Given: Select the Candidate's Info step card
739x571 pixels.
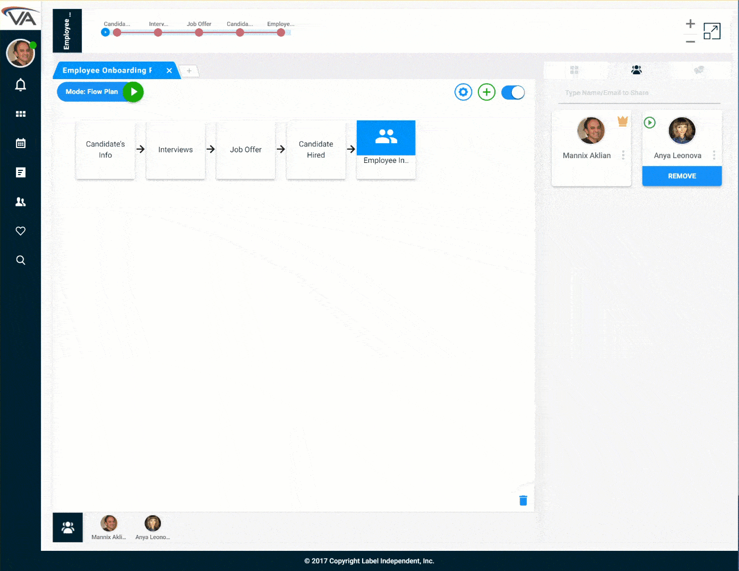Looking at the screenshot, I should pos(105,150).
